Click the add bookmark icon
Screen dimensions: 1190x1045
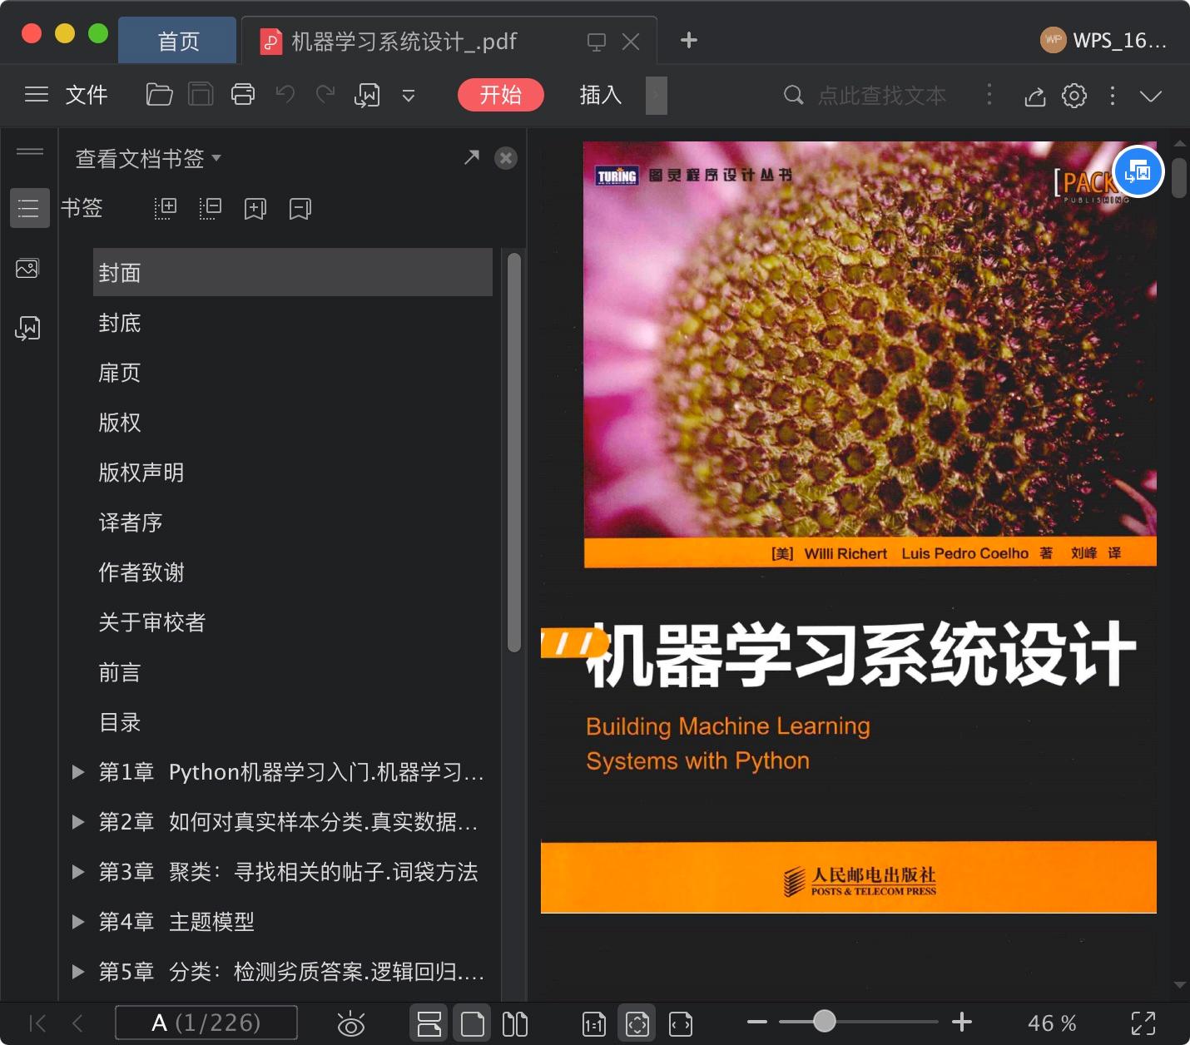[x=255, y=209]
